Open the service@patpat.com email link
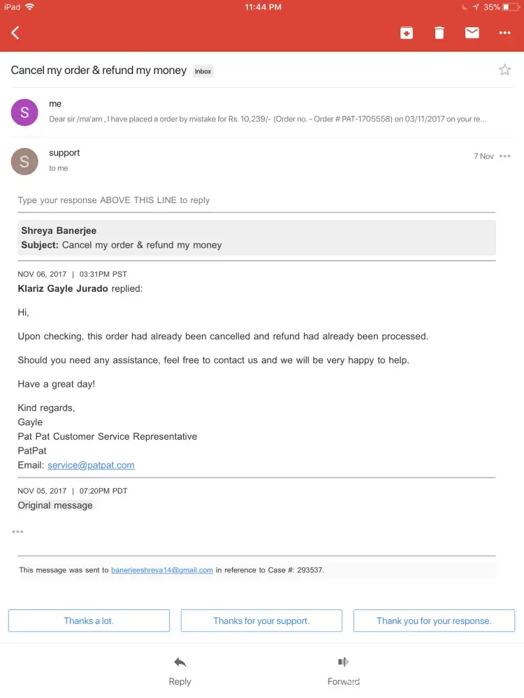This screenshot has height=698, width=524. [x=91, y=465]
